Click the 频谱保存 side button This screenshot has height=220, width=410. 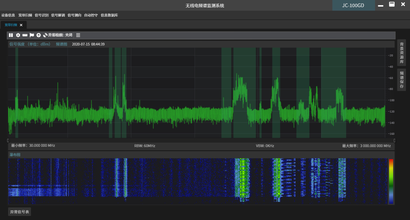pos(402,79)
